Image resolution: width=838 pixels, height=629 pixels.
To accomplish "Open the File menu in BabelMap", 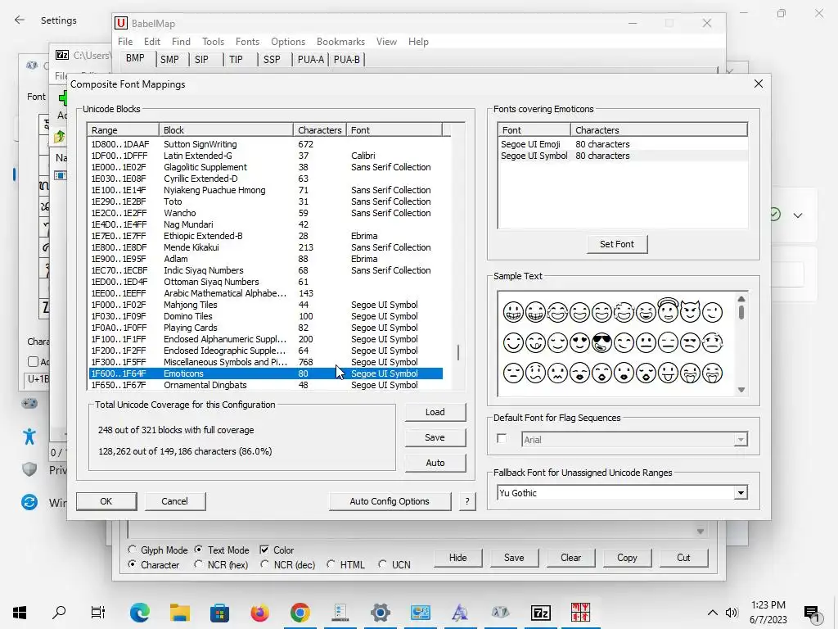I will 125,41.
